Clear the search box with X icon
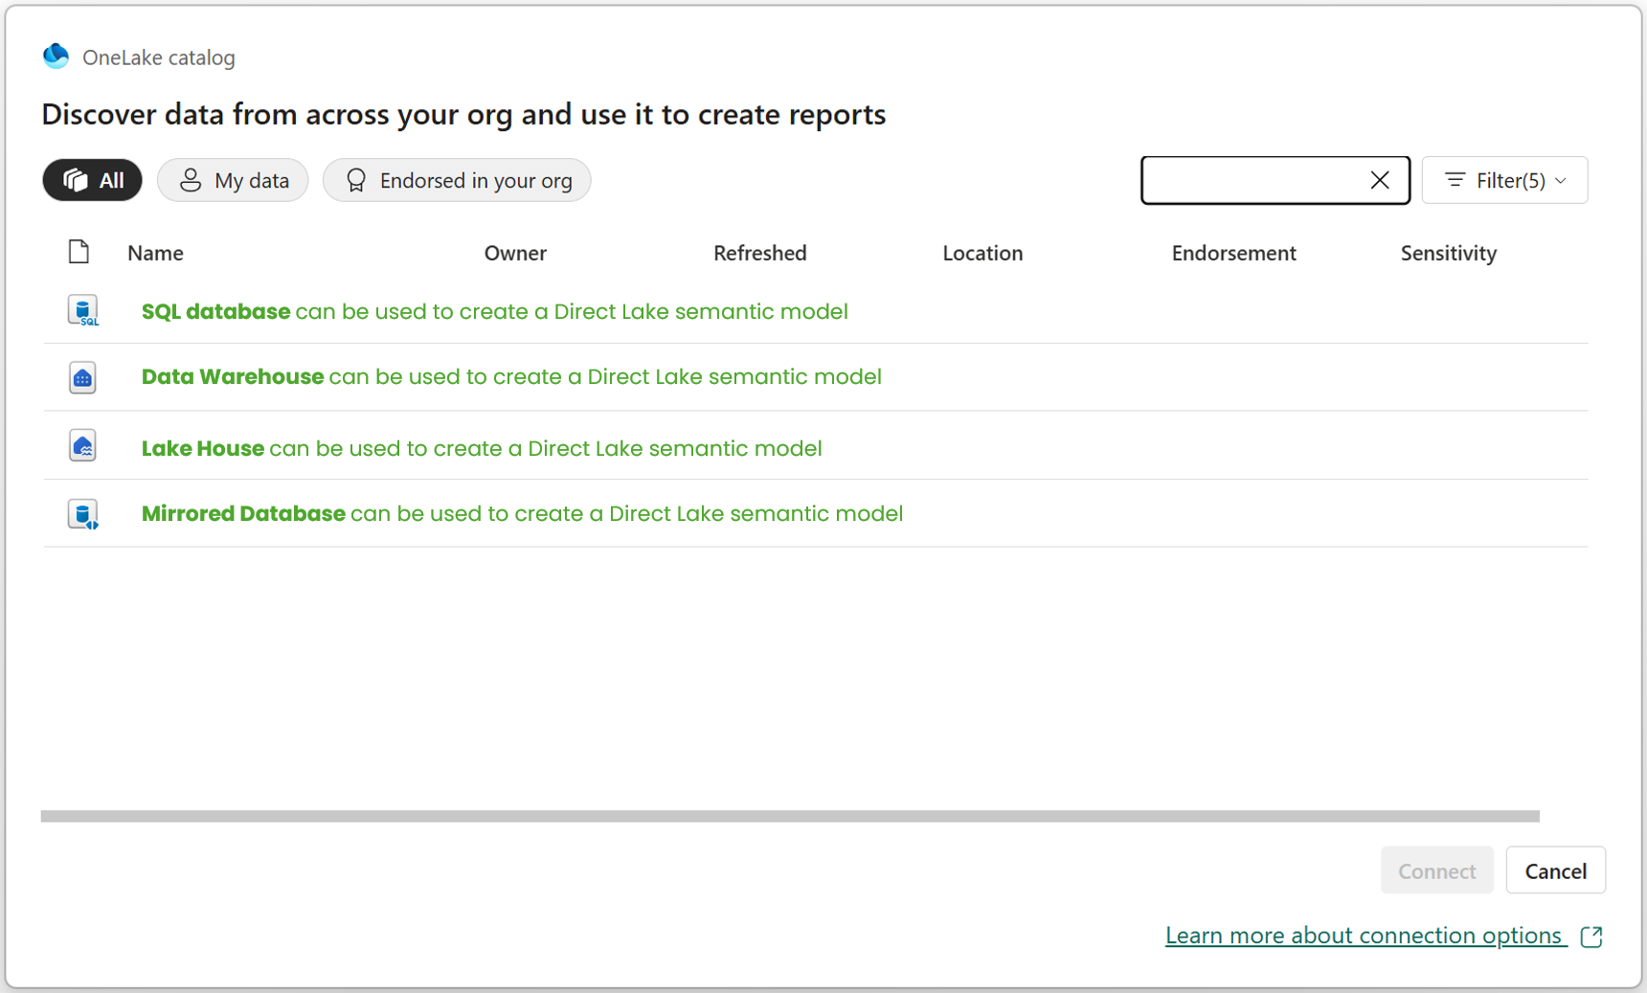Image resolution: width=1647 pixels, height=993 pixels. 1379,180
